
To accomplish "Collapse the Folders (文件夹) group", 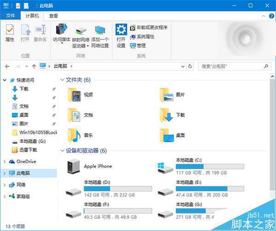I will point(62,80).
